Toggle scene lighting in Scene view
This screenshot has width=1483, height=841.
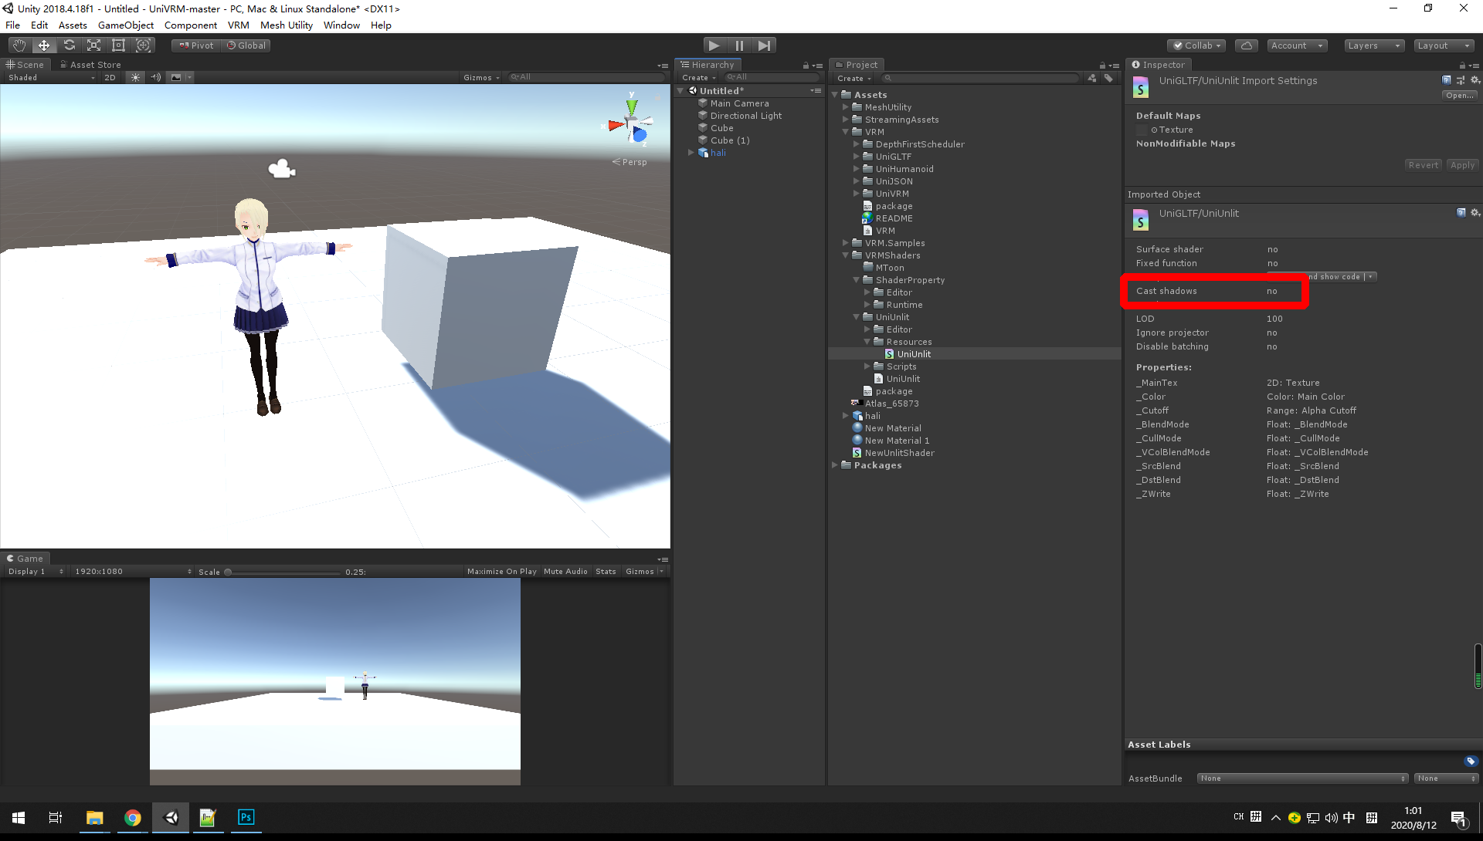click(x=136, y=77)
